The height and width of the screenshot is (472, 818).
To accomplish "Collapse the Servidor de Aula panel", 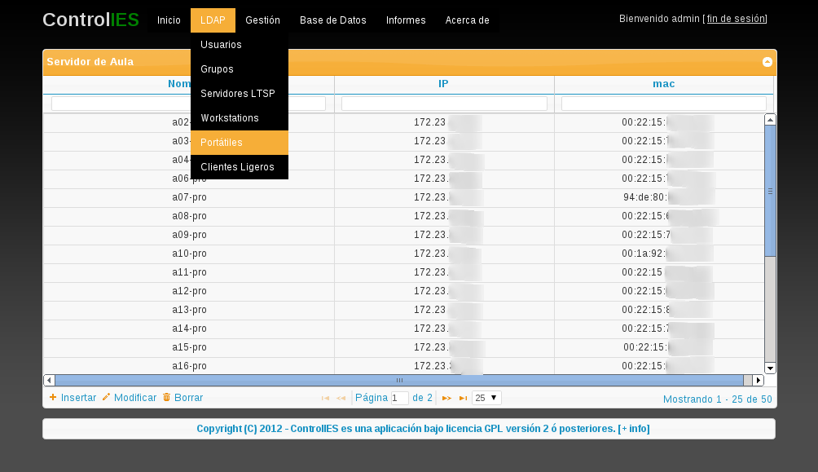I will point(767,62).
